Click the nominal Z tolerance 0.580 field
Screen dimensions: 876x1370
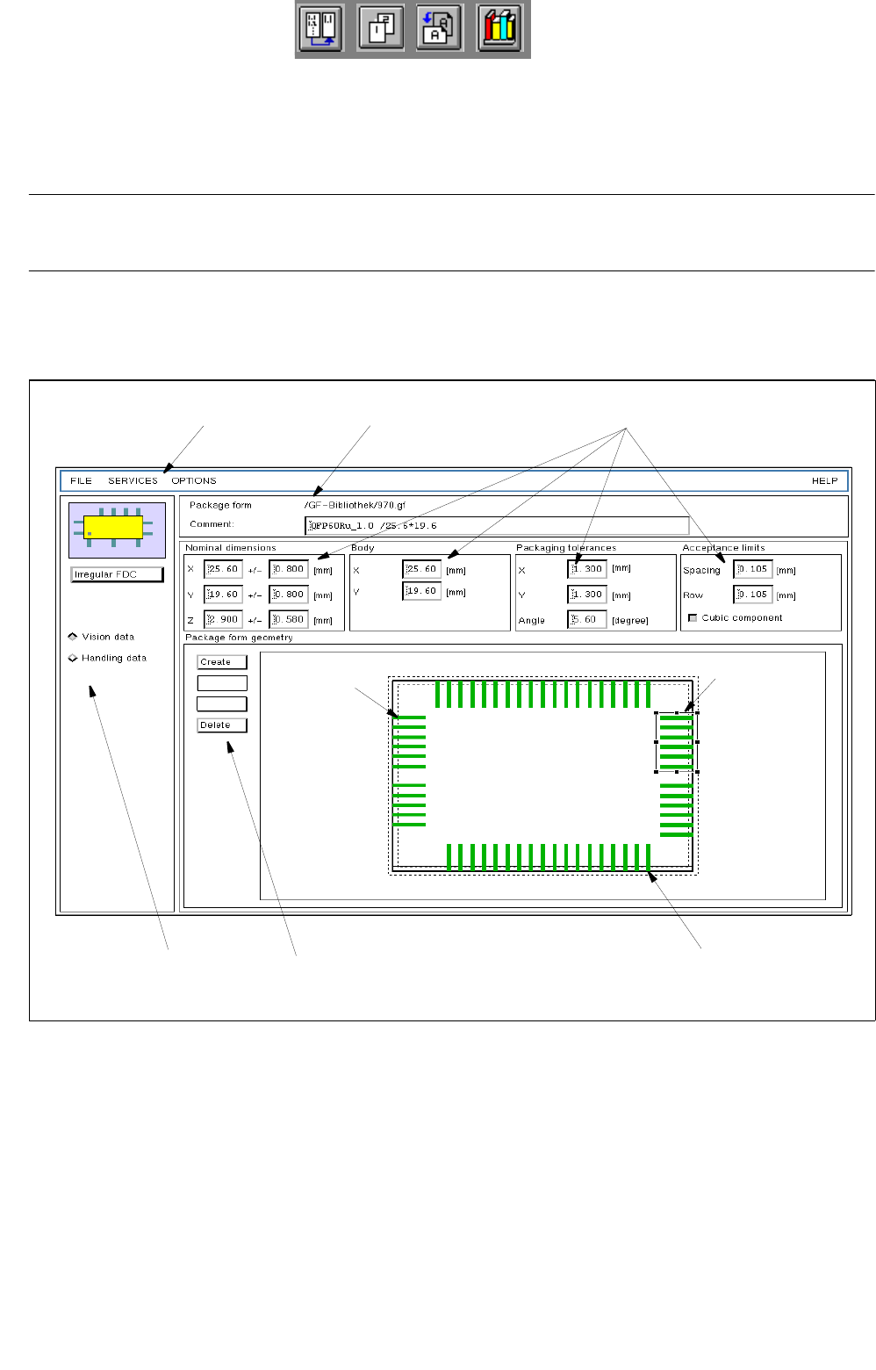coord(289,620)
